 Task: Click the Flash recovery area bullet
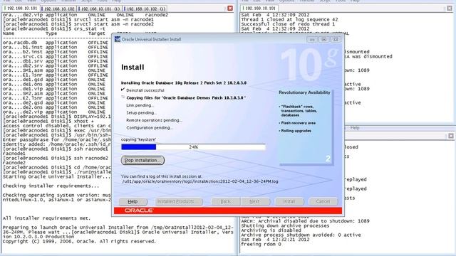tap(298, 123)
